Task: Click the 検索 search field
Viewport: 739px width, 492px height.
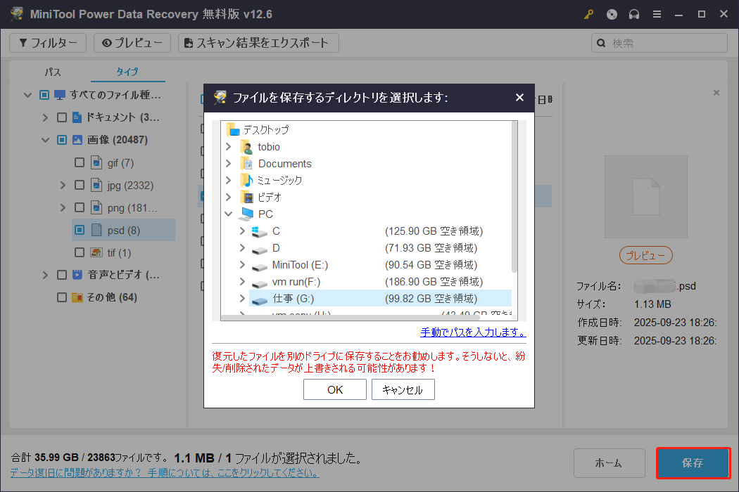Action: tap(659, 43)
